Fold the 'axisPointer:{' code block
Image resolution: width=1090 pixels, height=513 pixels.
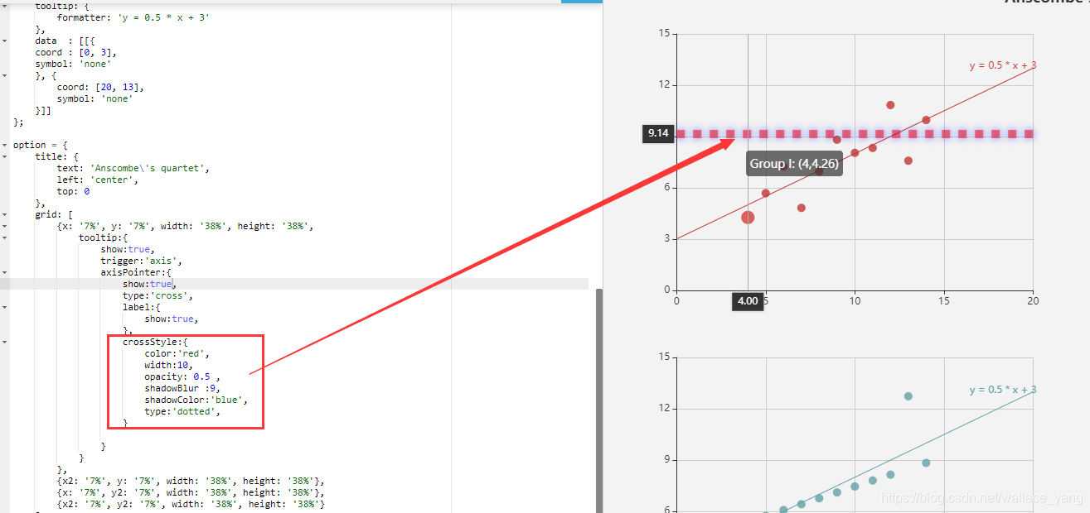[6, 272]
